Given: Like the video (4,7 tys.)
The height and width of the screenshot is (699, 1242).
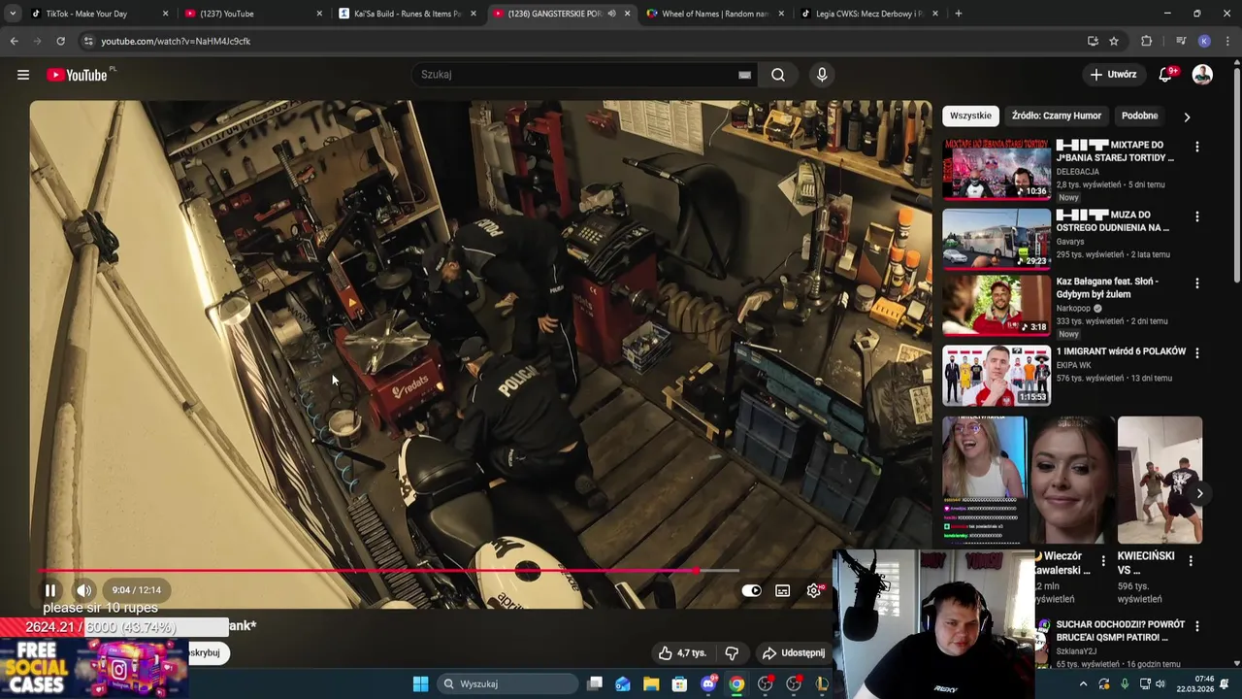Looking at the screenshot, I should (682, 653).
